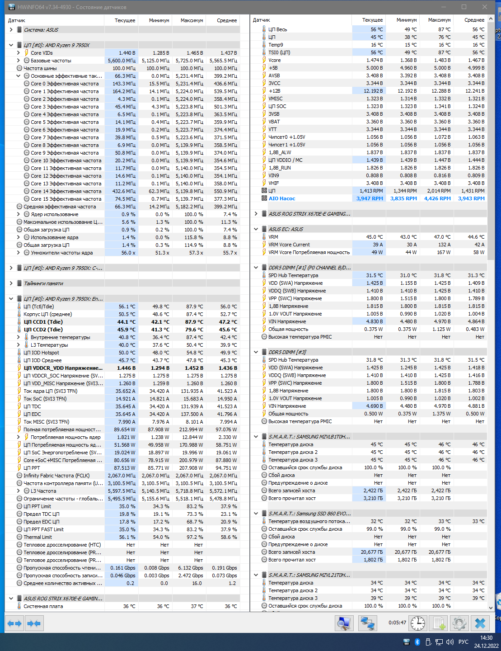Click AIO Насос current value 3,947 RPM
This screenshot has width=501, height=651.
click(370, 198)
